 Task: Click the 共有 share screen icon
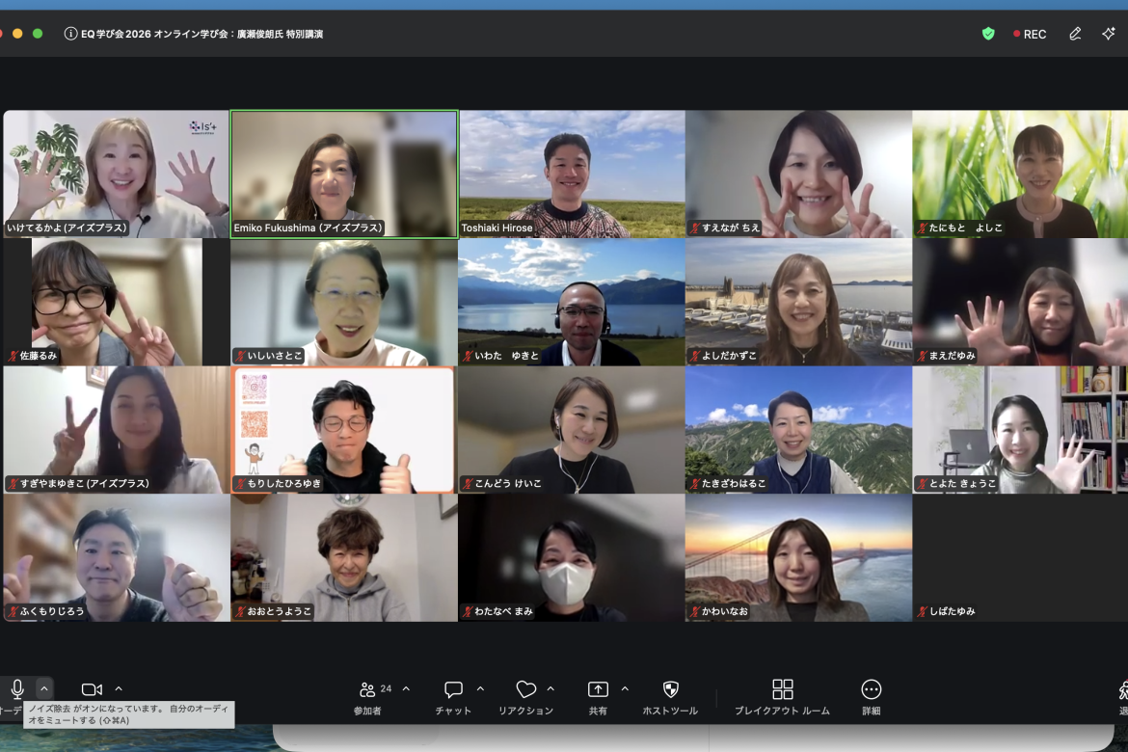click(x=598, y=696)
